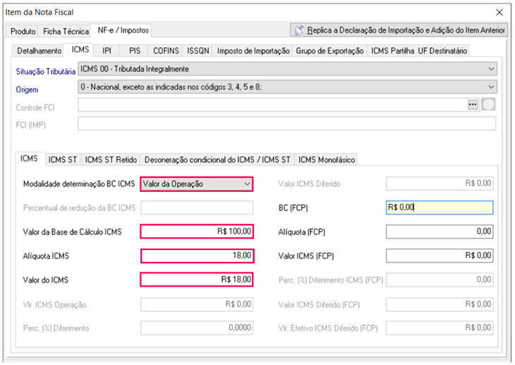Click the Valor da Base de Cálculo ICMS field

pos(196,232)
